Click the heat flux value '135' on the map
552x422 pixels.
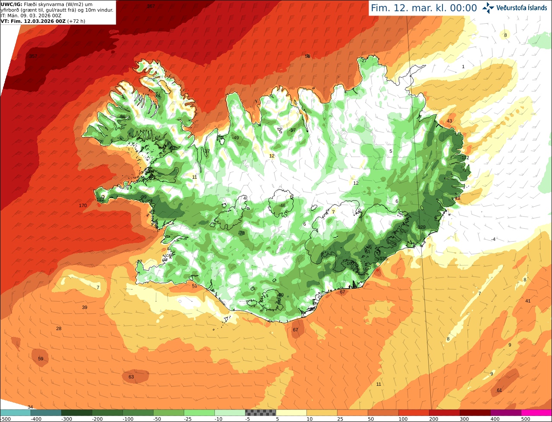pos(383,259)
